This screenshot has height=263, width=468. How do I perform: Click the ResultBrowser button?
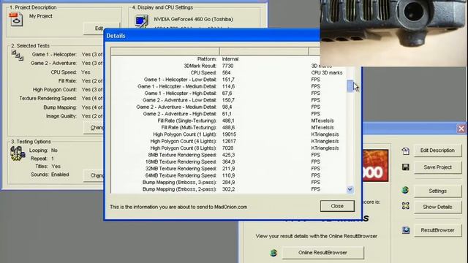(x=437, y=230)
